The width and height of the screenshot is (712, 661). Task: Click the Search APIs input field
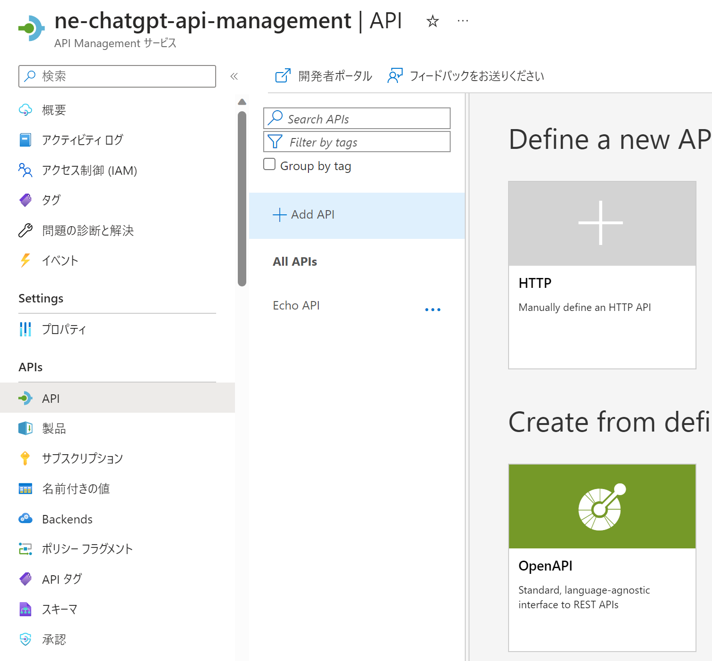357,119
